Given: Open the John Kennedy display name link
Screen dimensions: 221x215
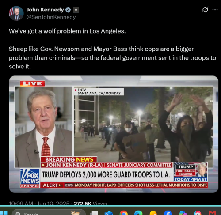Looking at the screenshot, I should 45,10.
